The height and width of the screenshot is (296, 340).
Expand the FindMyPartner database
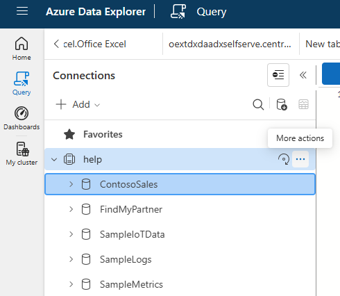pos(71,209)
